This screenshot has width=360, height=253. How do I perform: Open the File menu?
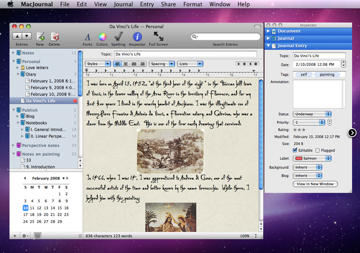coord(65,4)
